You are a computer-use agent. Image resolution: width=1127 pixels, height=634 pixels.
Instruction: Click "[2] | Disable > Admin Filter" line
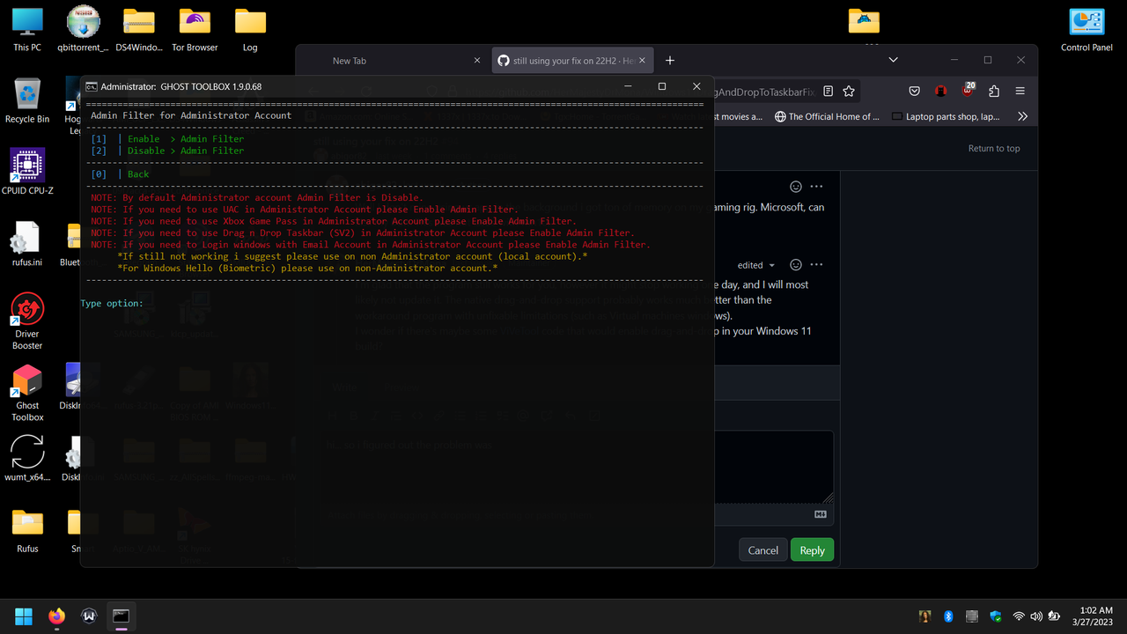(167, 151)
